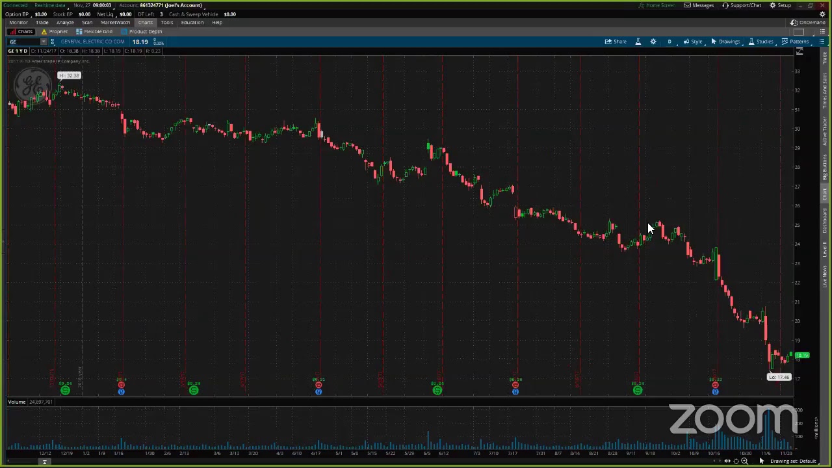Viewport: 832px width, 468px height.
Task: Open the Monitor tab
Action: [18, 23]
